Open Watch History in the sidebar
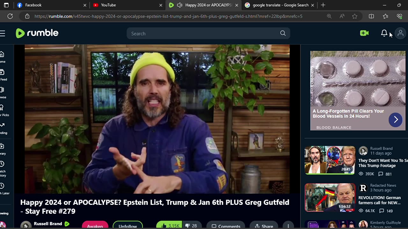The image size is (408, 229). [x=3, y=169]
